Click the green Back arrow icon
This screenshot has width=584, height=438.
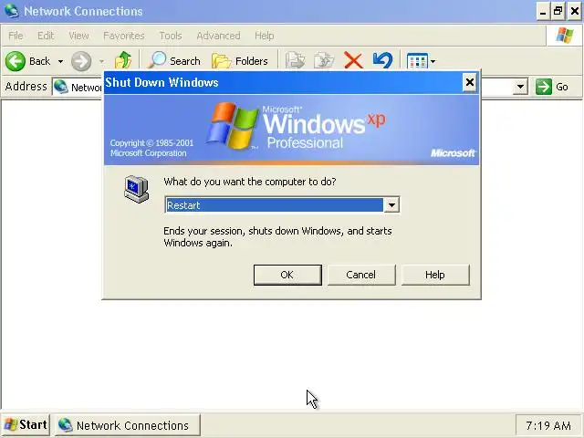pyautogui.click(x=16, y=61)
